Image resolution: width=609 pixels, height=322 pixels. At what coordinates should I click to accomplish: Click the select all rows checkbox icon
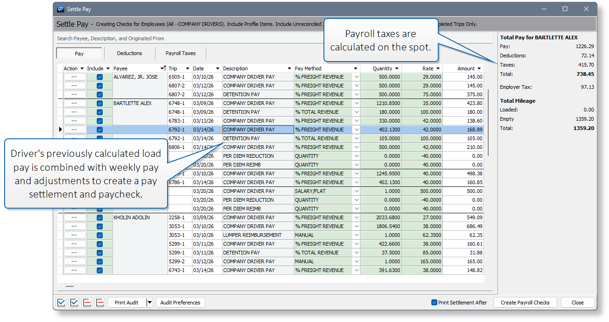pos(61,302)
